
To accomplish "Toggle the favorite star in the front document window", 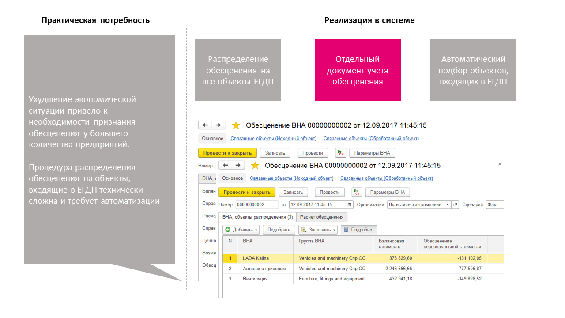I will pyautogui.click(x=255, y=165).
